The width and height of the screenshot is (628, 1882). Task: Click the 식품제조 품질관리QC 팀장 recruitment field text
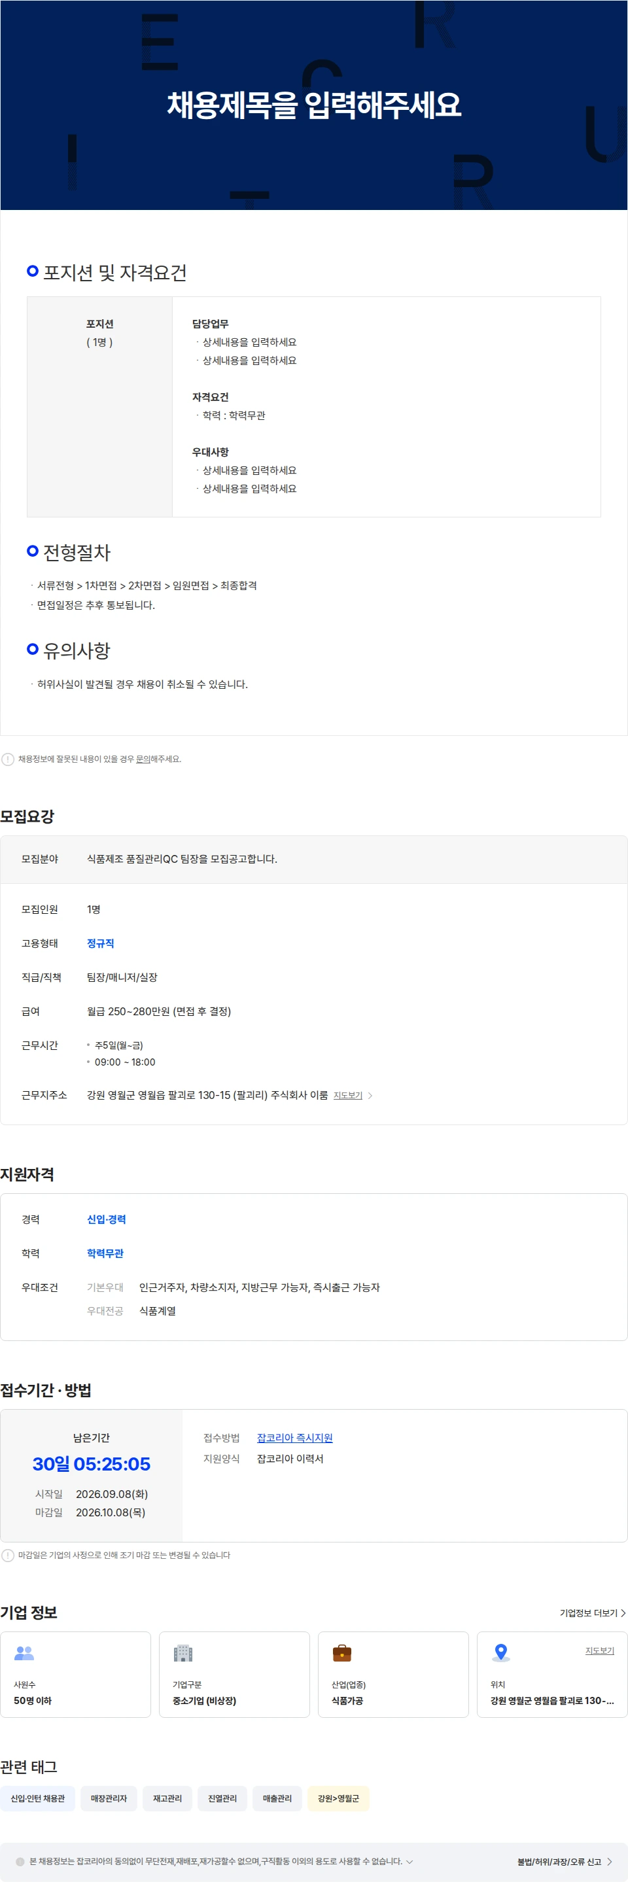pyautogui.click(x=182, y=858)
